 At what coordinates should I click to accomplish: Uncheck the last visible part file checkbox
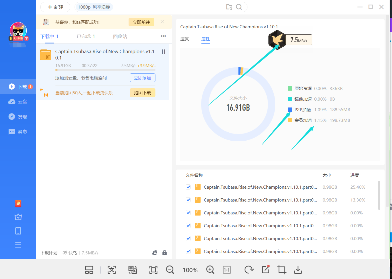click(188, 252)
